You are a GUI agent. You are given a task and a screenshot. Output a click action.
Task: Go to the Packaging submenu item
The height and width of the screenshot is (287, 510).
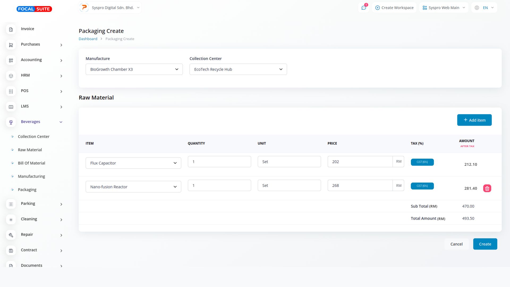click(27, 190)
